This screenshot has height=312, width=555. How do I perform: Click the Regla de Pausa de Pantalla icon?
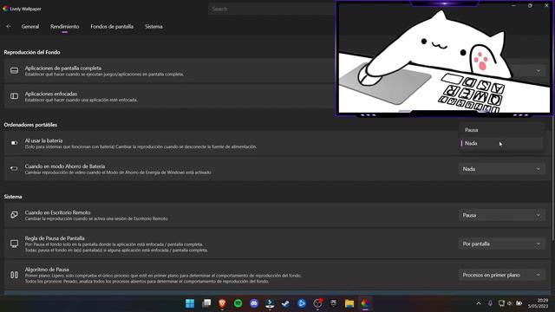(14, 244)
